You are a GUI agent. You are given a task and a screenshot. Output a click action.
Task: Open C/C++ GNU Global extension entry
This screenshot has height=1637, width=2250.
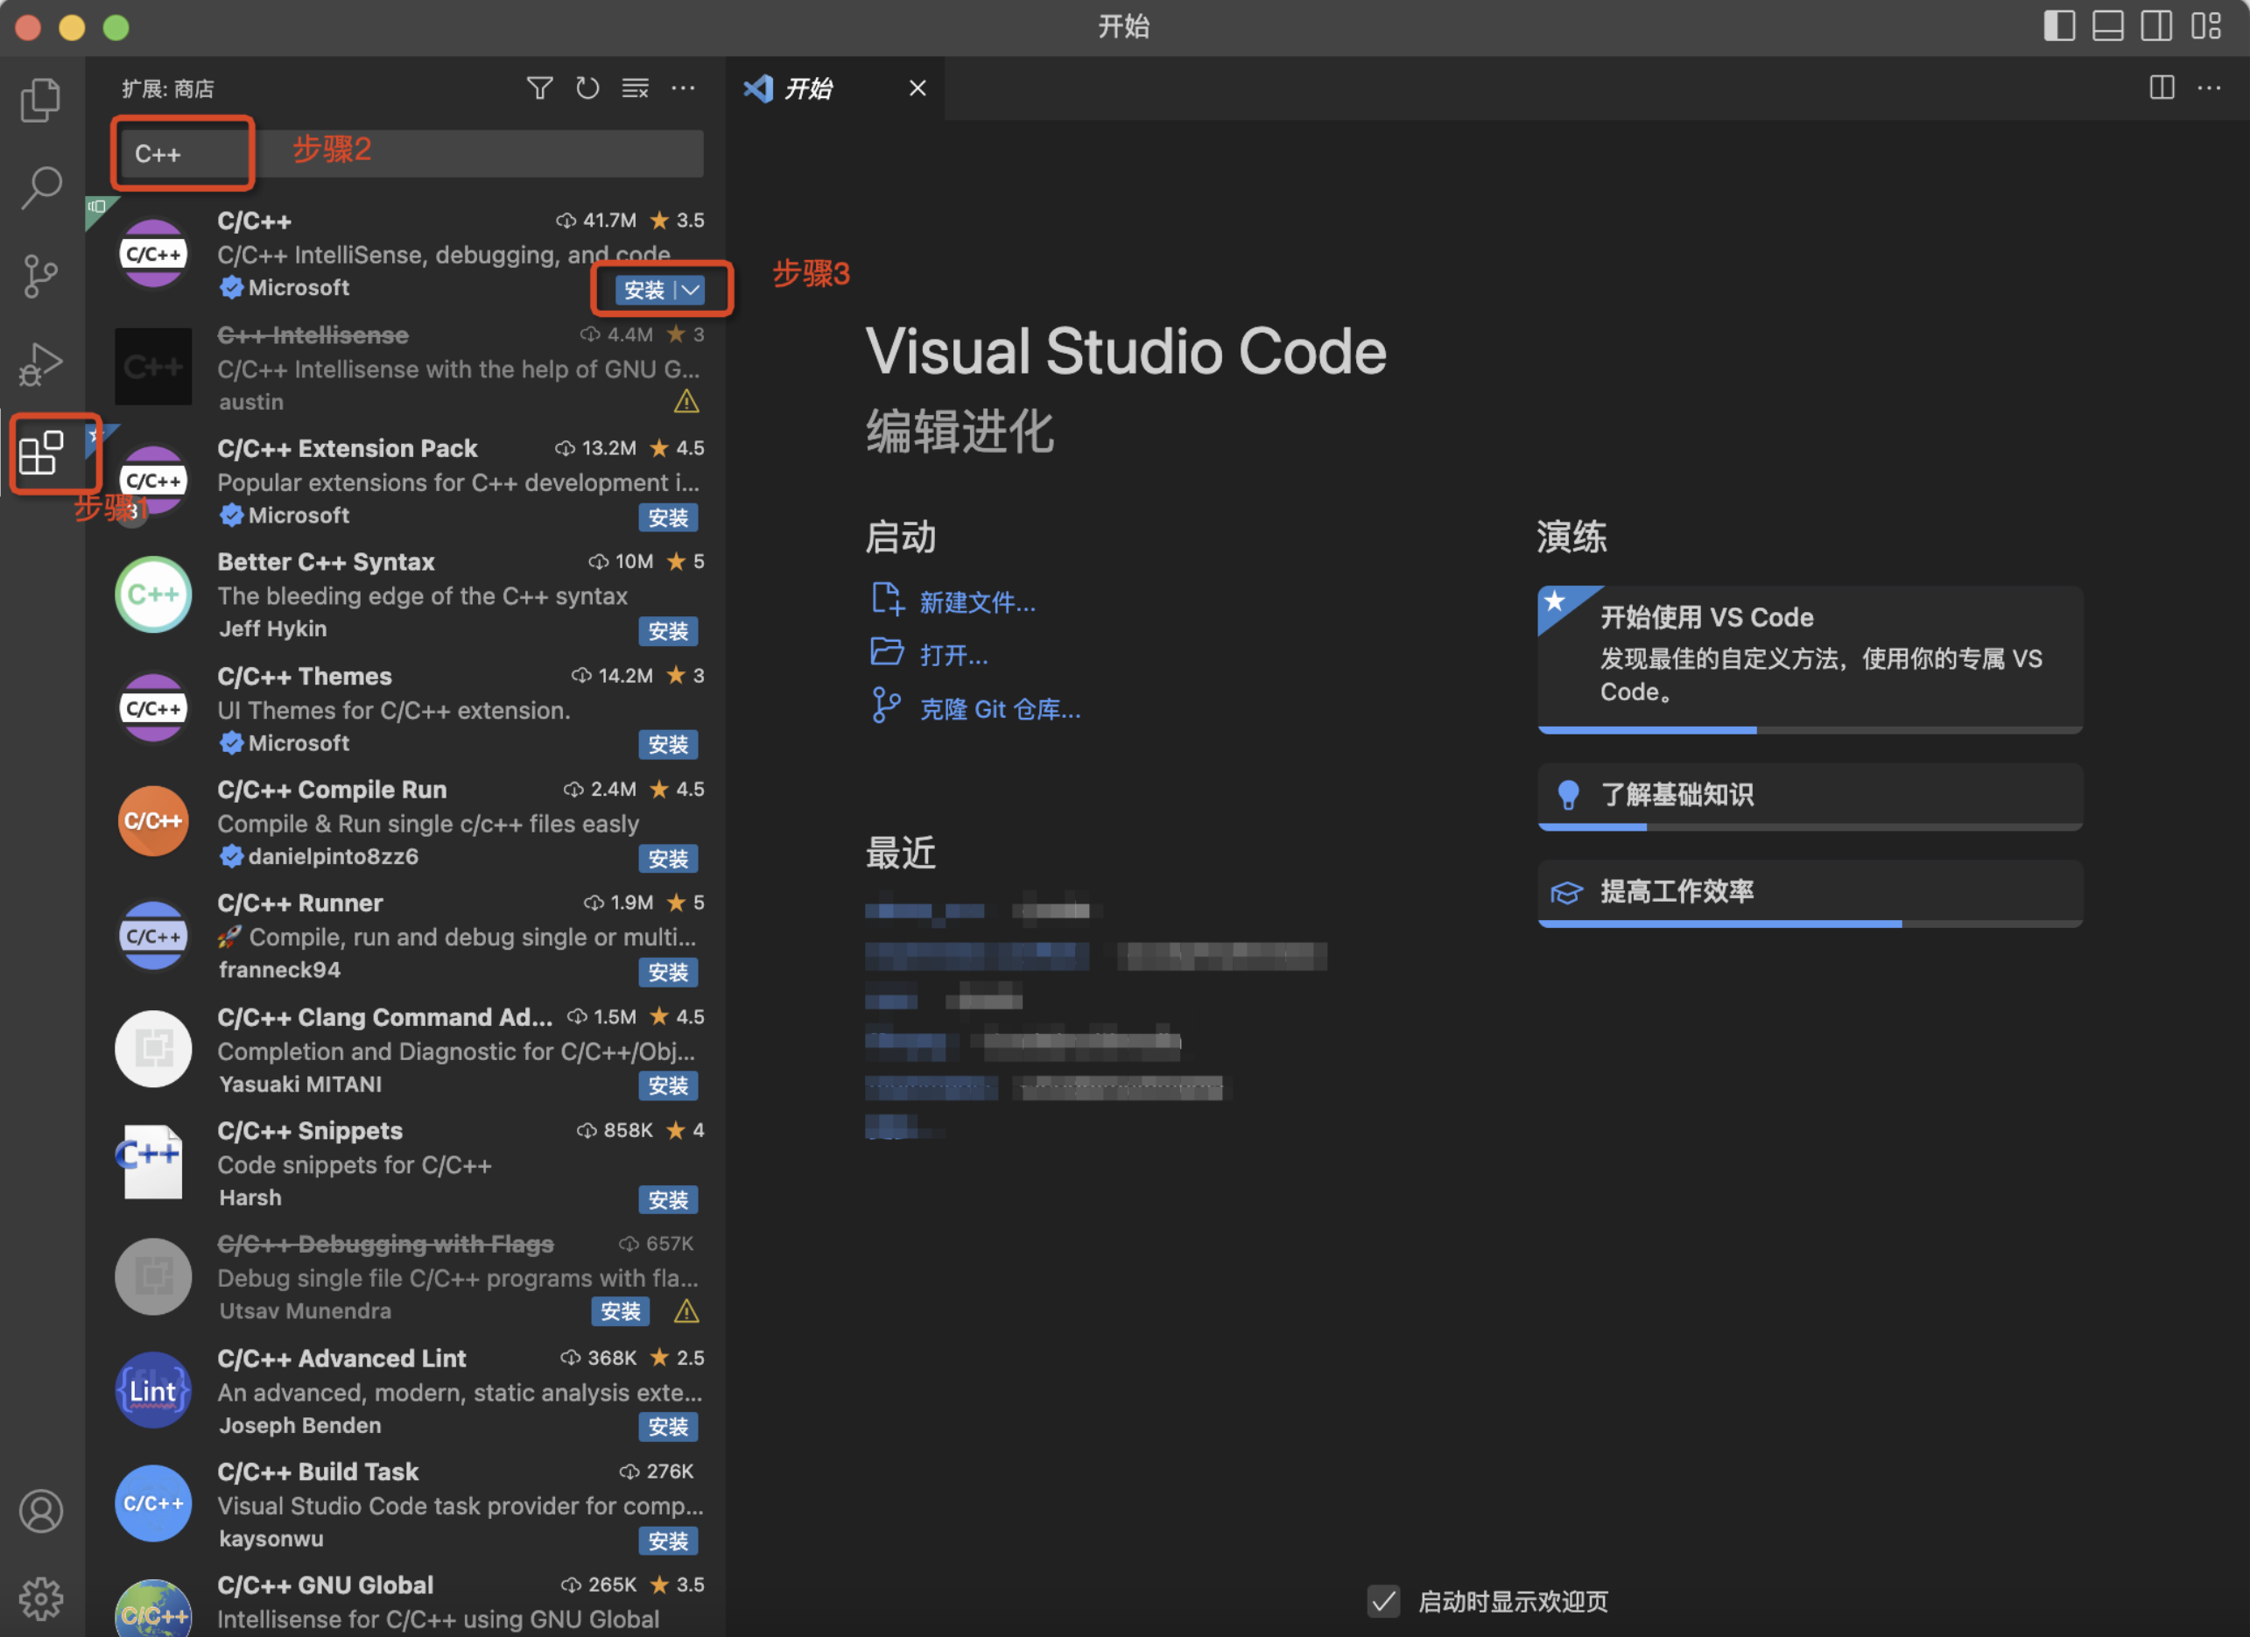coord(404,1599)
